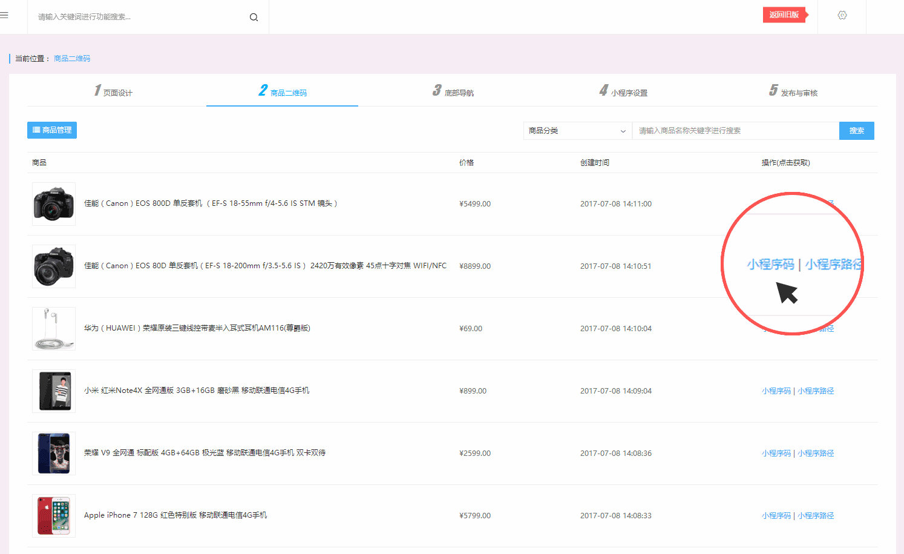Select the 底部导航 tab
The height and width of the screenshot is (554, 904).
[453, 92]
